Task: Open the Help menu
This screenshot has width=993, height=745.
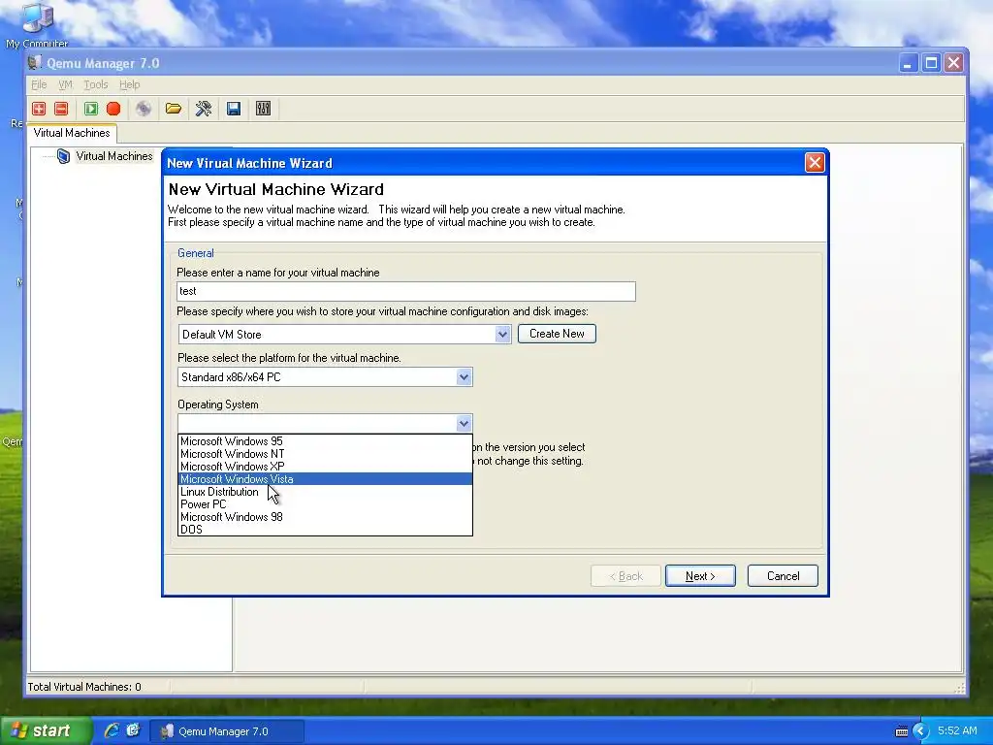Action: pyautogui.click(x=129, y=84)
